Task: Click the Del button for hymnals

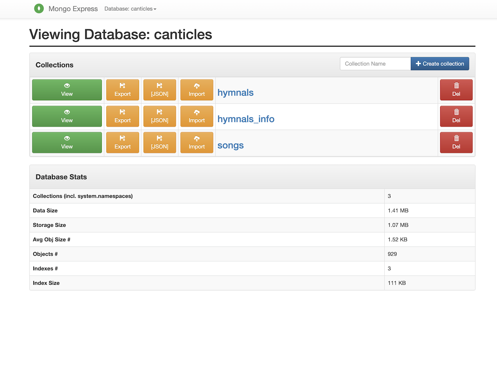Action: [x=456, y=90]
